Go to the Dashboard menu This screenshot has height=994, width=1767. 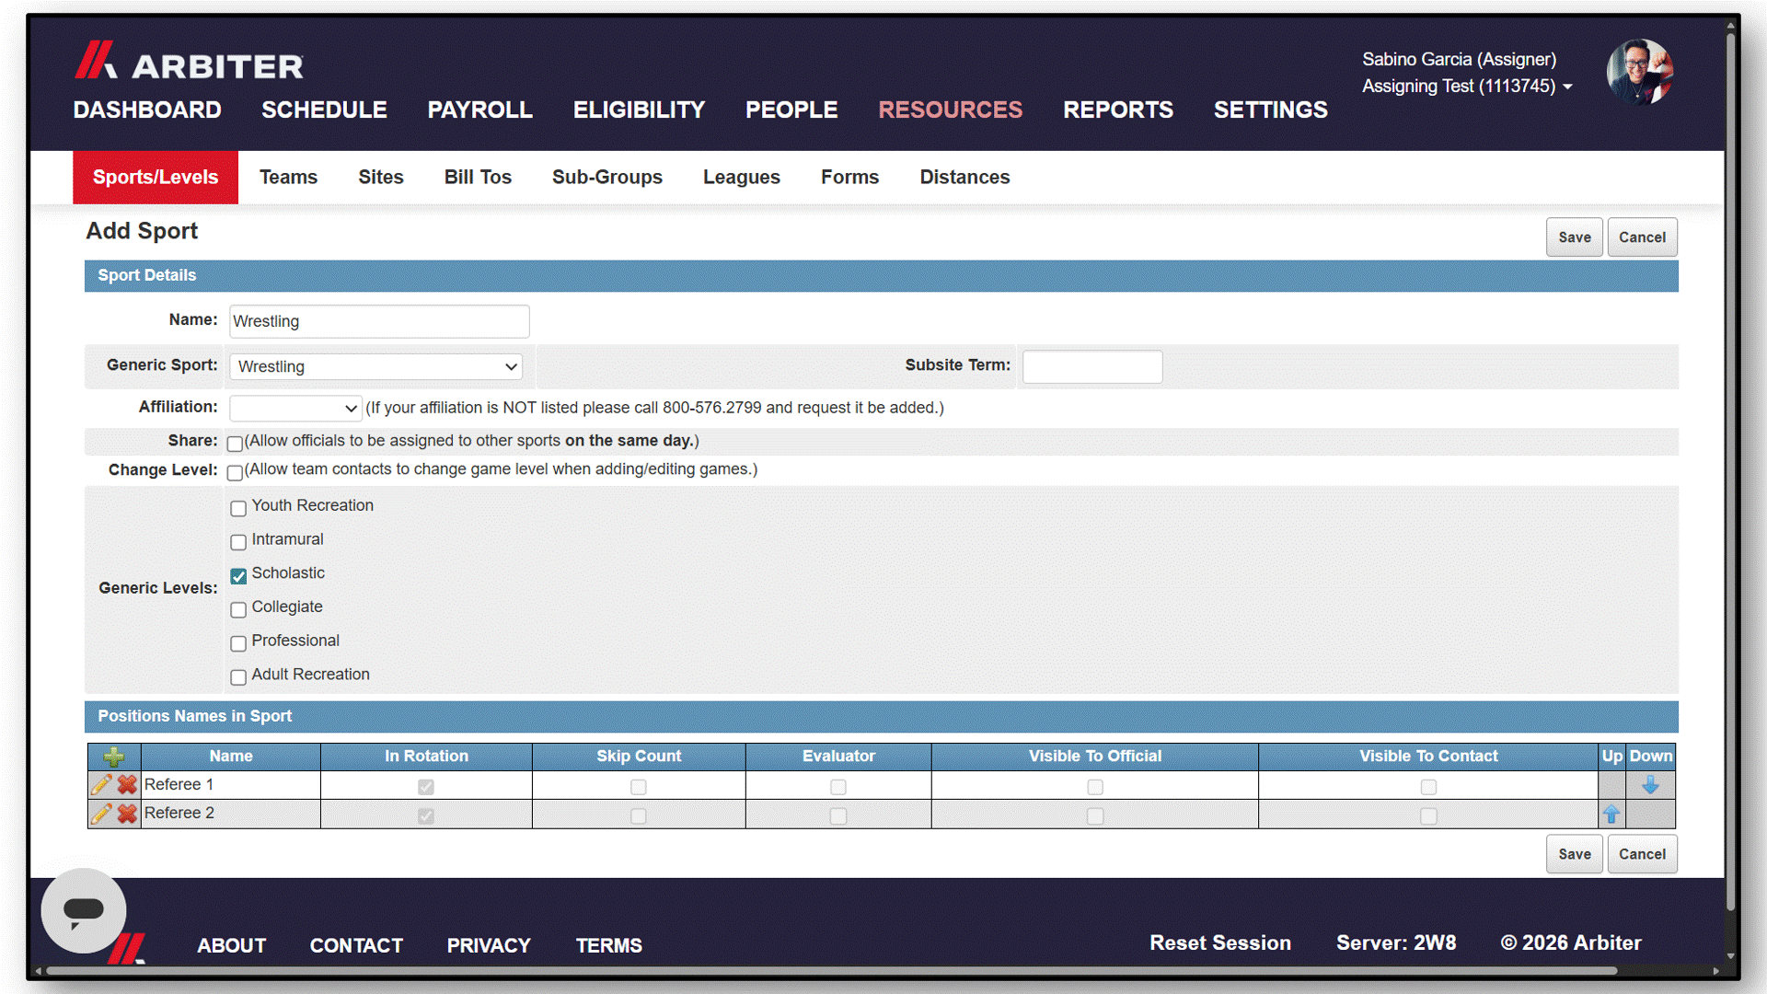[x=147, y=110]
